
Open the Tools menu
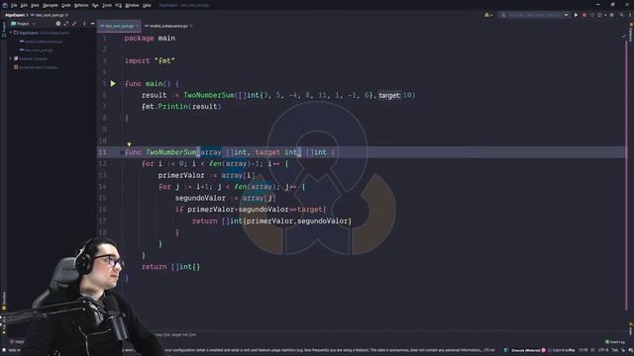tap(107, 5)
